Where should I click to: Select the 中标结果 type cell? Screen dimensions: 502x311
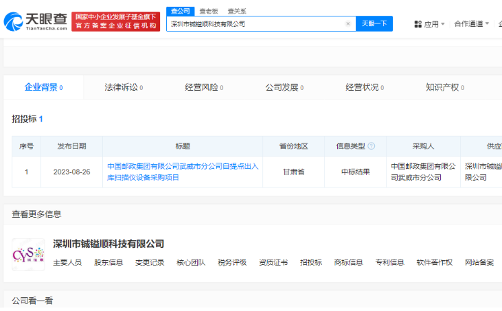pyautogui.click(x=355, y=172)
